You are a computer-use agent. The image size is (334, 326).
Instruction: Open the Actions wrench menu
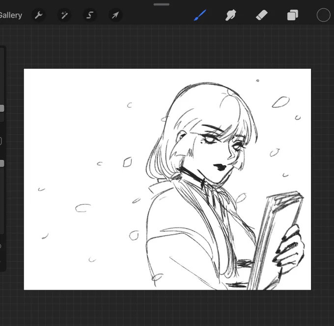tap(38, 15)
